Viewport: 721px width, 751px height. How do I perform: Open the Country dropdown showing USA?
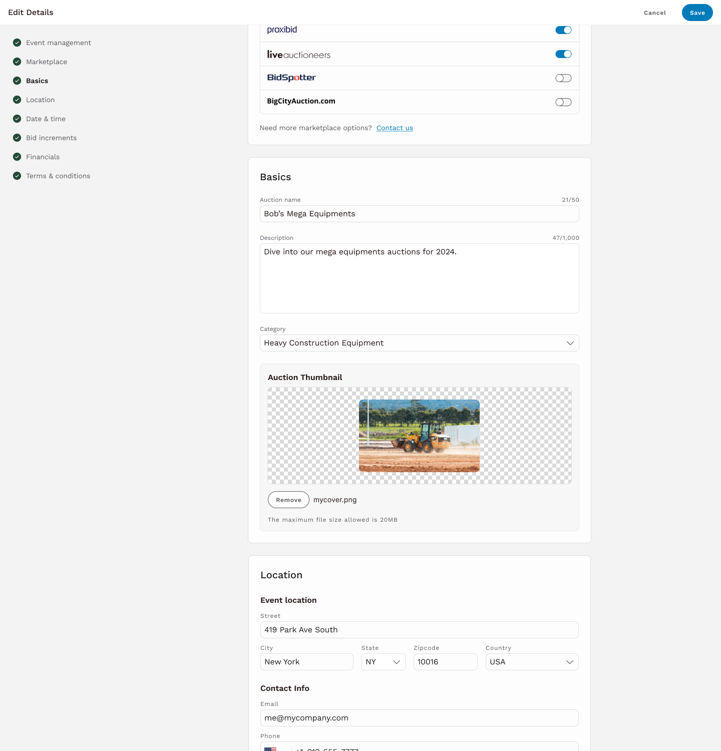tap(532, 662)
